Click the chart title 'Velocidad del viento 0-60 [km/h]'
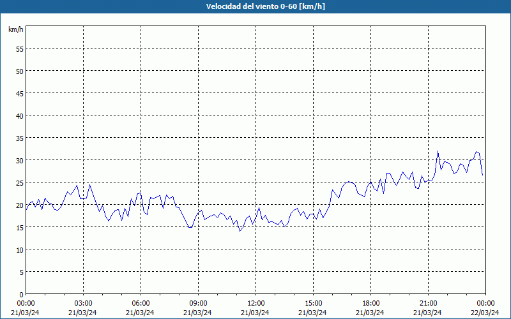This screenshot has height=319, width=511. (265, 6)
